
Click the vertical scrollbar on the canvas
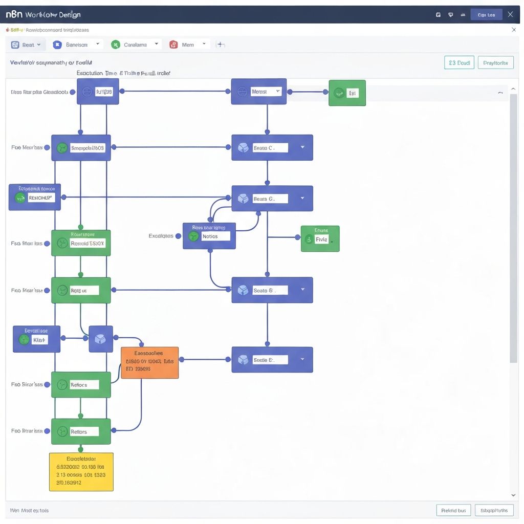click(513, 225)
